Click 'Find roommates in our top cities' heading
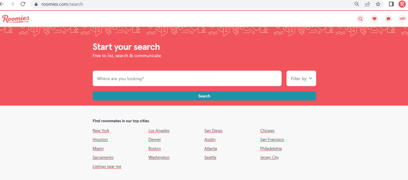The height and width of the screenshot is (180, 408). pyautogui.click(x=121, y=121)
